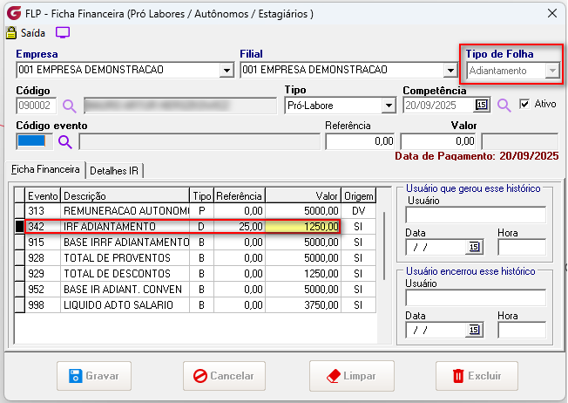Expand the Tipo Pró-Labore dropdown
The image size is (568, 403).
[389, 106]
